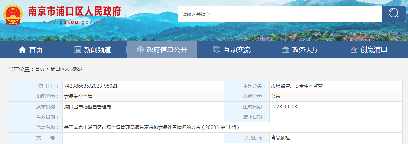Click the www.pukou.gov.cn URL text
408x144 pixels.
(72, 22)
